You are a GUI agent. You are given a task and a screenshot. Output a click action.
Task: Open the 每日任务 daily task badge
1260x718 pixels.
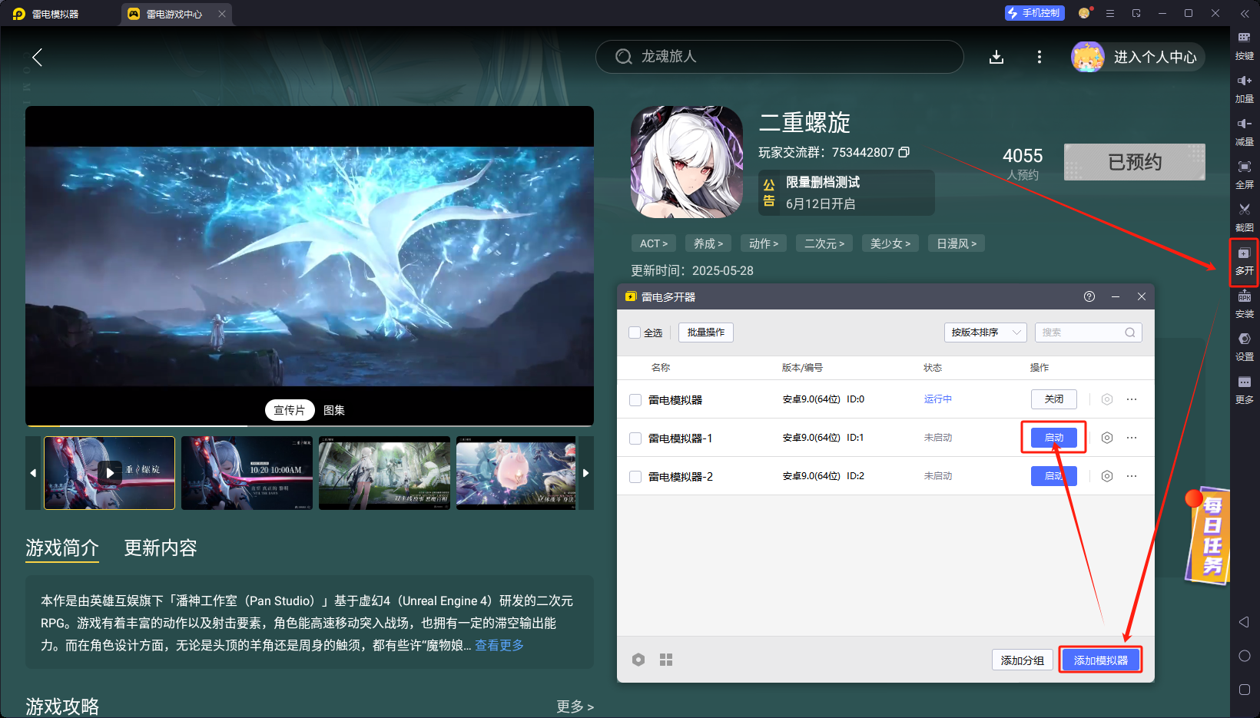pos(1208,534)
